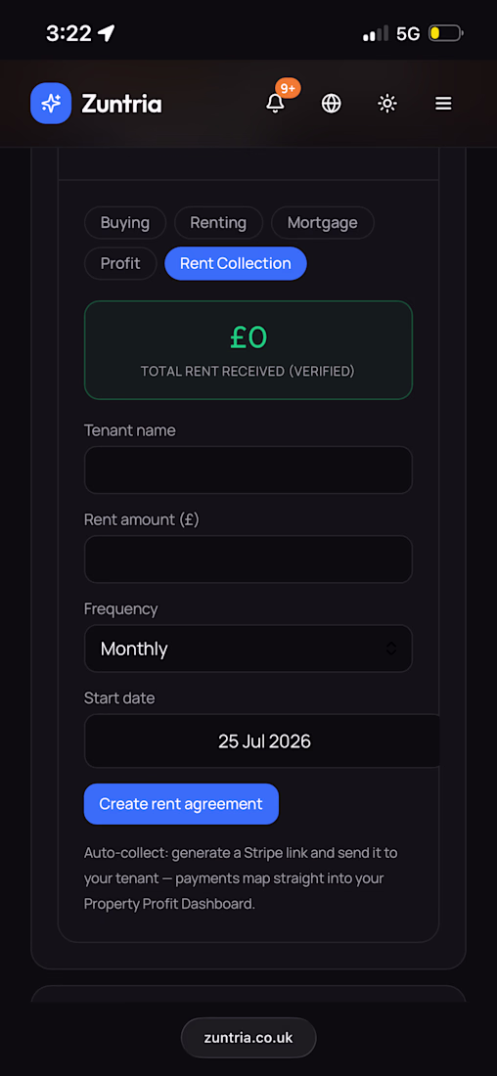This screenshot has height=1076, width=497.
Task: Select the Mortgage tab
Action: pos(323,222)
